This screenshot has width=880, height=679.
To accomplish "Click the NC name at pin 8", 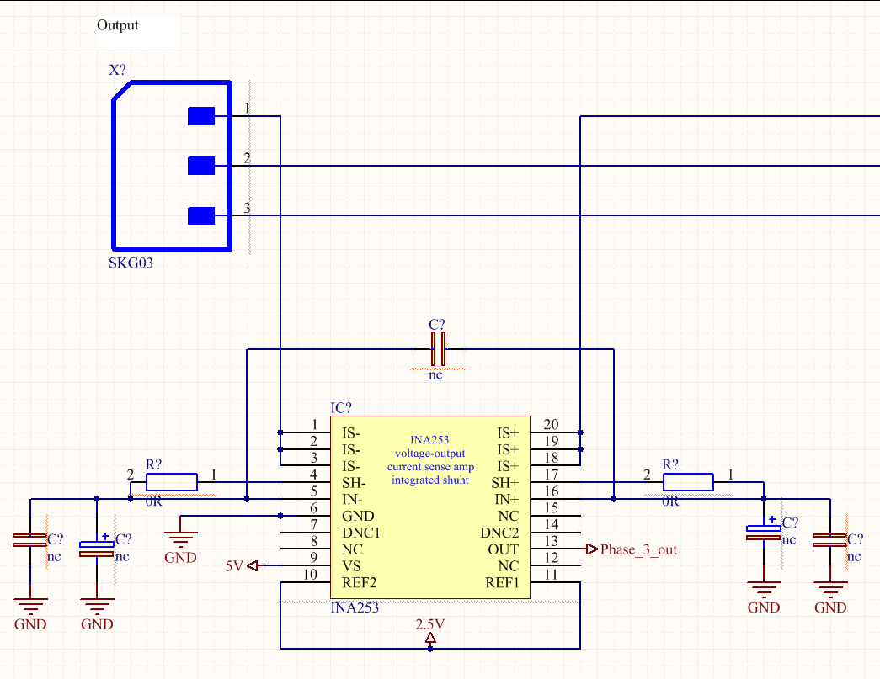I will click(x=352, y=549).
